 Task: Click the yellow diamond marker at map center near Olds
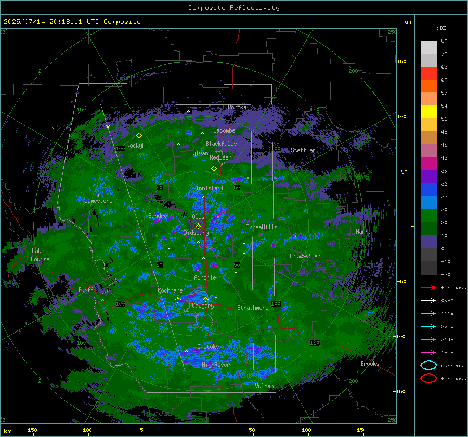click(198, 226)
